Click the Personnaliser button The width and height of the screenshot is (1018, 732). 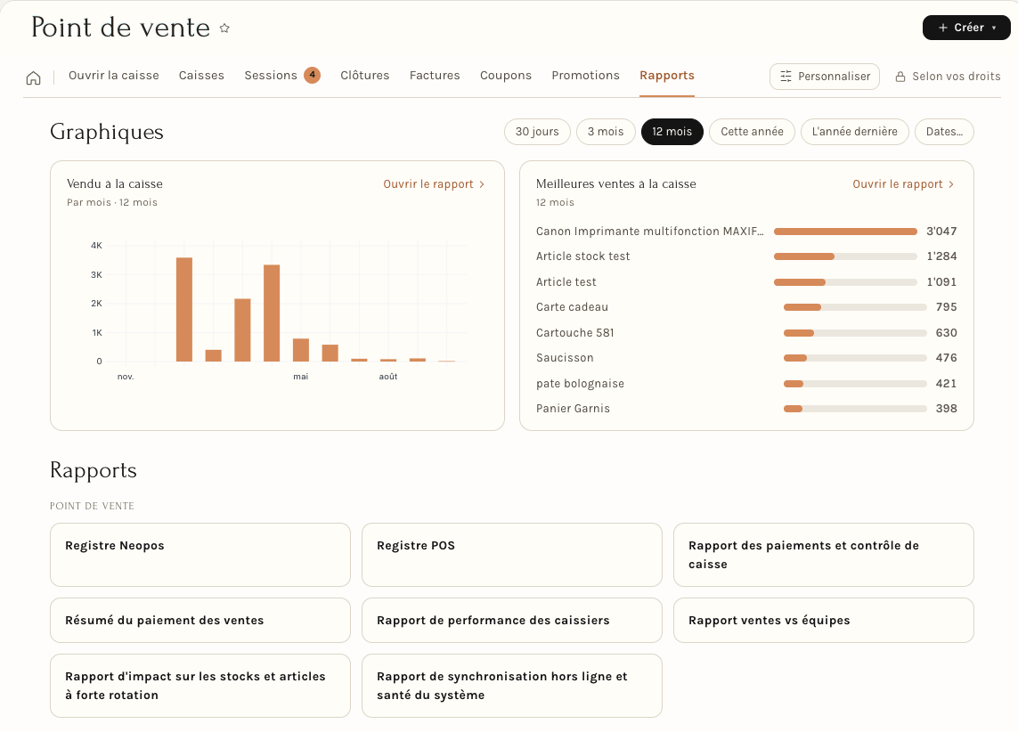[x=825, y=77]
